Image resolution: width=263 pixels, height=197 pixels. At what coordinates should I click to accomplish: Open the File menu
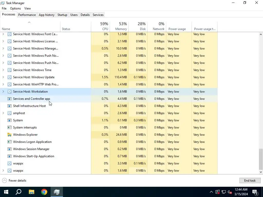(4, 8)
